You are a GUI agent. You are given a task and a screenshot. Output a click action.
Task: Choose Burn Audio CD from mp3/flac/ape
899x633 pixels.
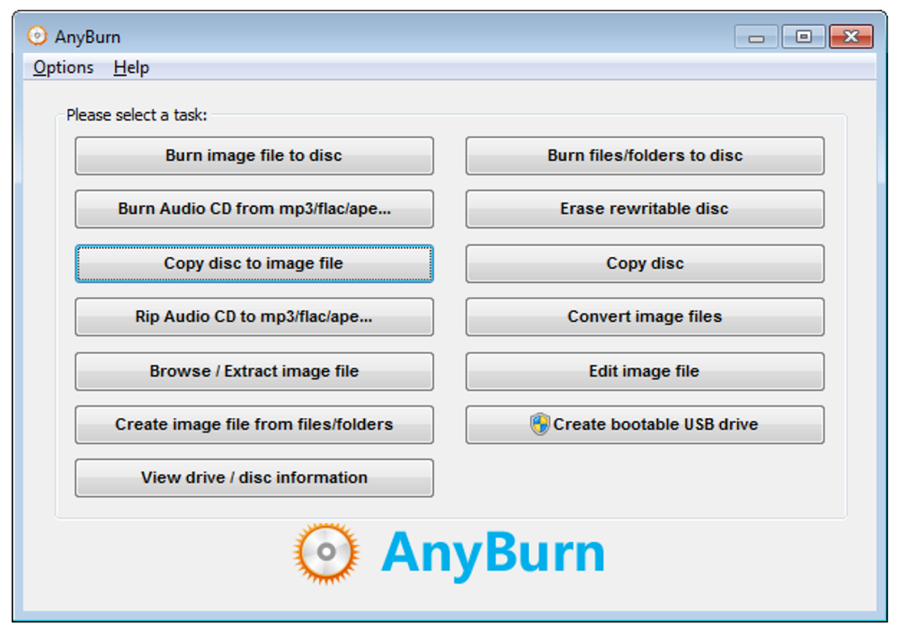click(x=254, y=209)
